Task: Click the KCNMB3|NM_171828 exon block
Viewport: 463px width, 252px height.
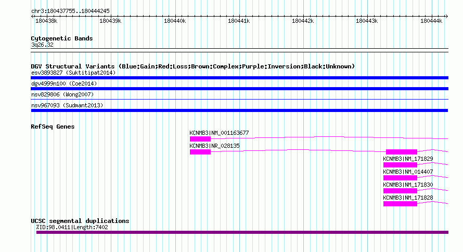Action: point(400,204)
